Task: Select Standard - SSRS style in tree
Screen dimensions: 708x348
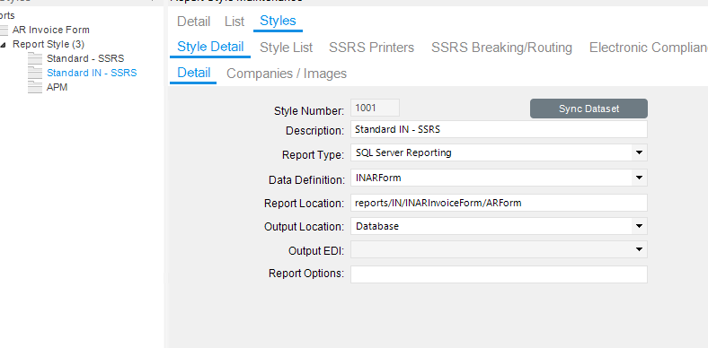Action: tap(85, 58)
